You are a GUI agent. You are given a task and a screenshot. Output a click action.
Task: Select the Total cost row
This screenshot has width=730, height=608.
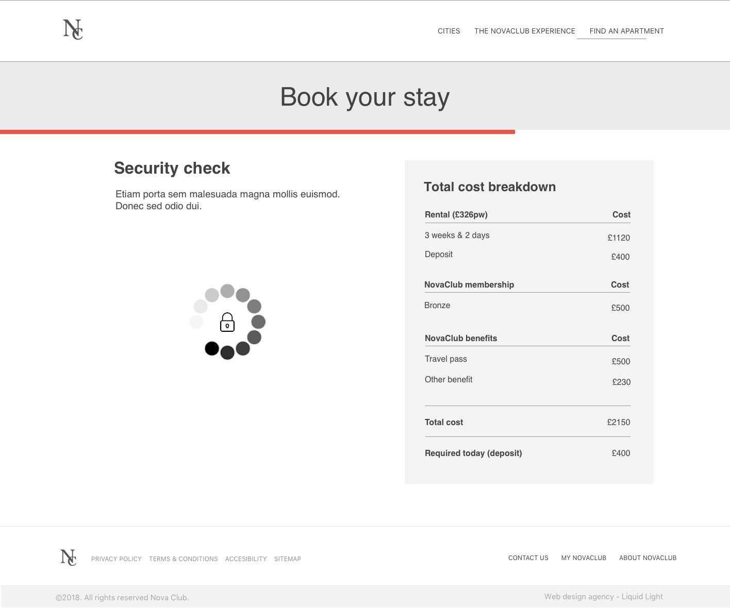coord(527,422)
